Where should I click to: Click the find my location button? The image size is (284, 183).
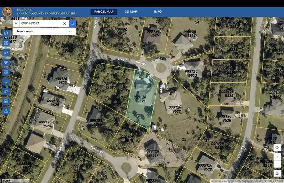[x=277, y=147]
